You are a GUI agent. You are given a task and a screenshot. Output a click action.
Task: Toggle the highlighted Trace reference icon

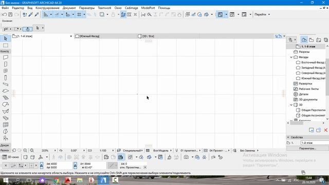pos(123,14)
